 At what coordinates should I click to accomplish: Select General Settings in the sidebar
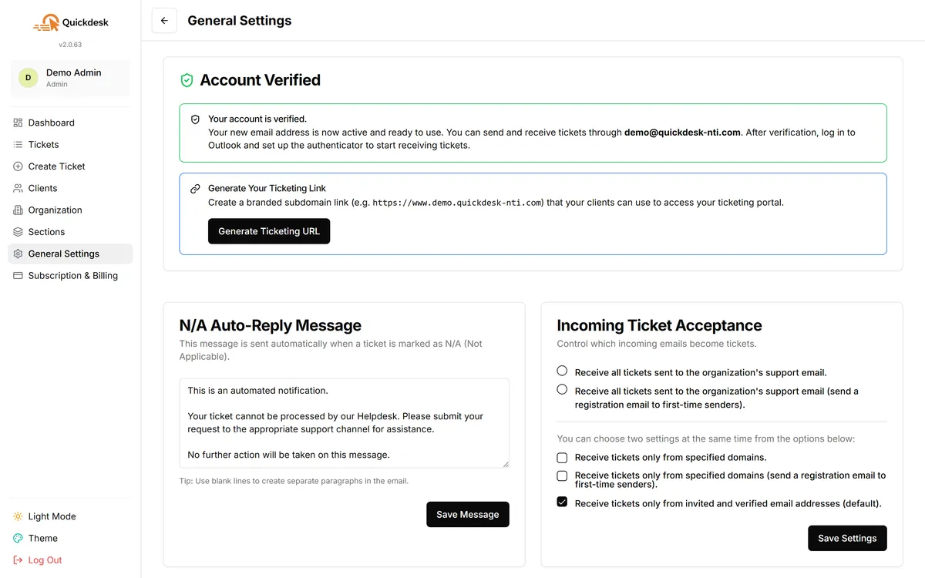click(70, 254)
